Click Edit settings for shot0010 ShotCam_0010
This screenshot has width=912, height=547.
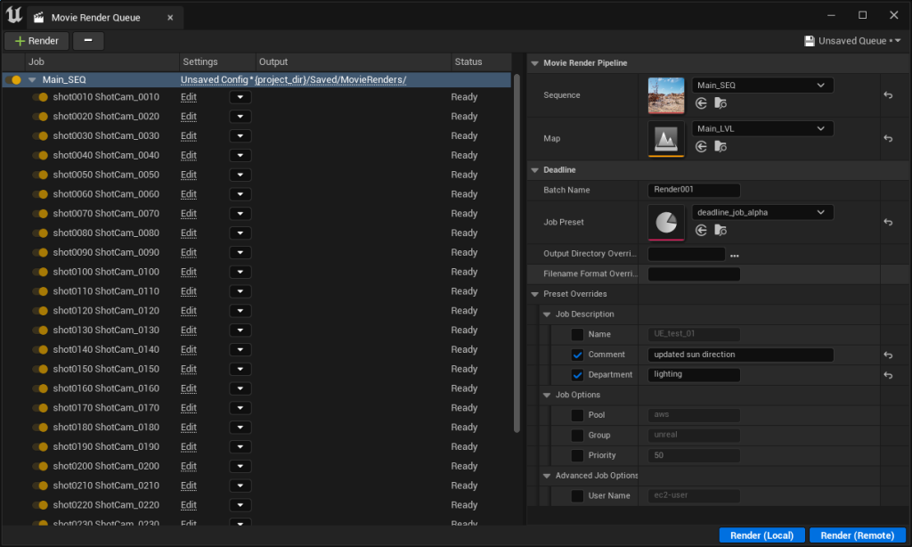(x=188, y=97)
